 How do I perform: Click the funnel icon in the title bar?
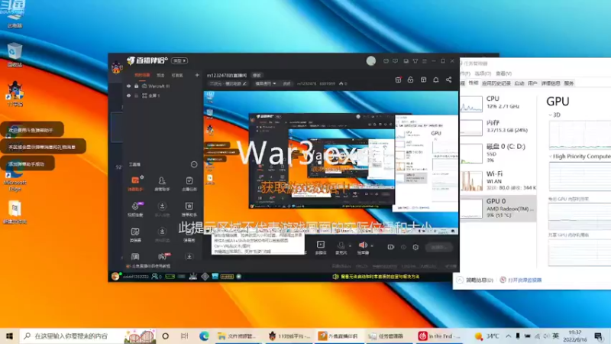tap(415, 61)
